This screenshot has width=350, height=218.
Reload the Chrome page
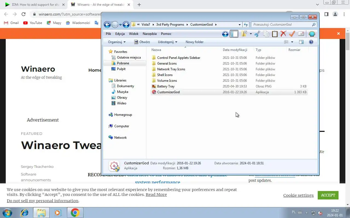click(24, 14)
